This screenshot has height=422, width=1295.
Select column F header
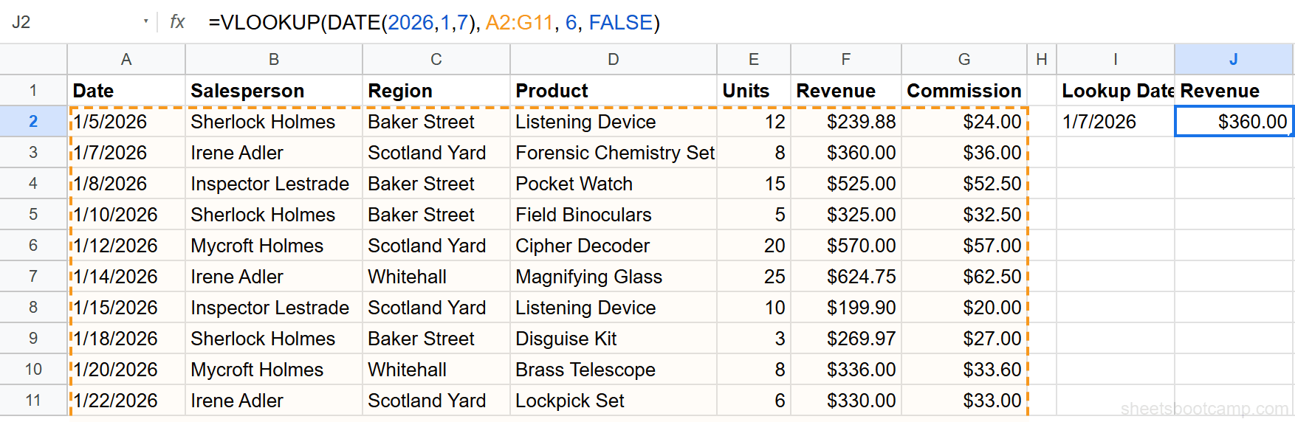[846, 59]
